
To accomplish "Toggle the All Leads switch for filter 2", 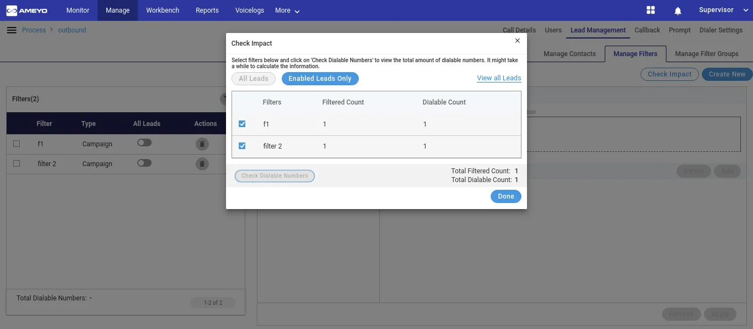I will point(144,163).
